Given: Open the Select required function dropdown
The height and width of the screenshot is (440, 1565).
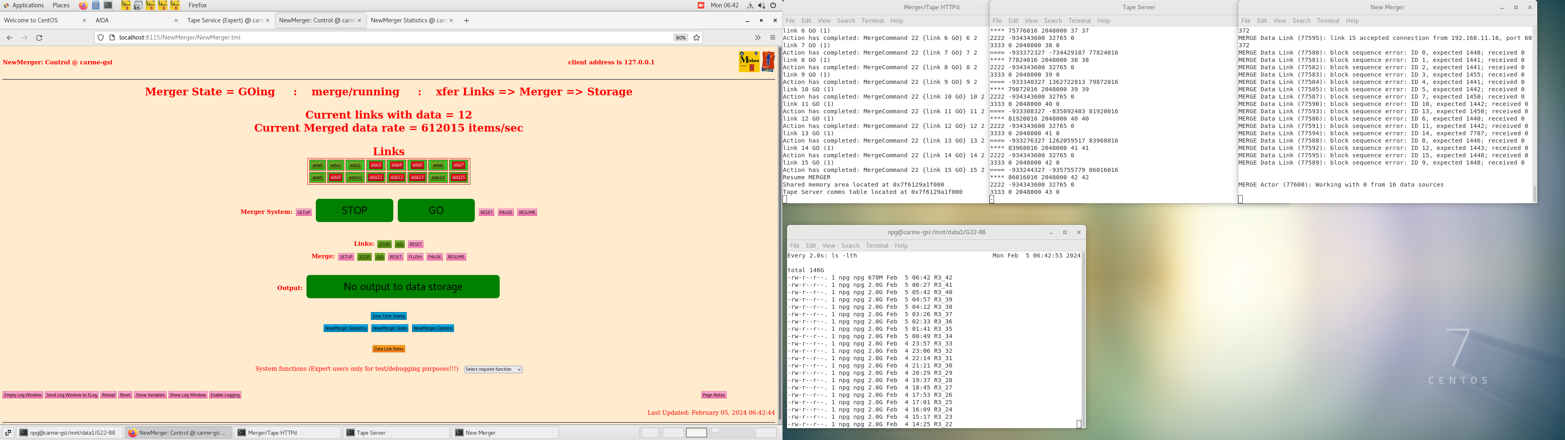Looking at the screenshot, I should (x=493, y=370).
